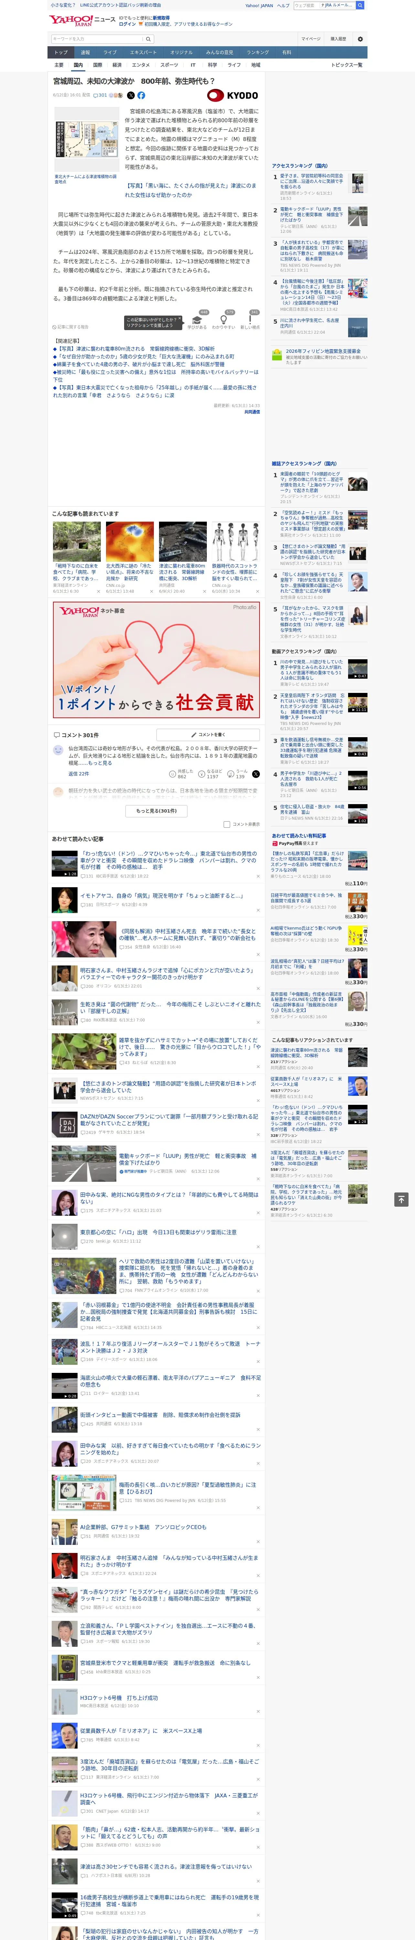
Task: Click the もっと見る(301件) button
Action: (x=157, y=811)
